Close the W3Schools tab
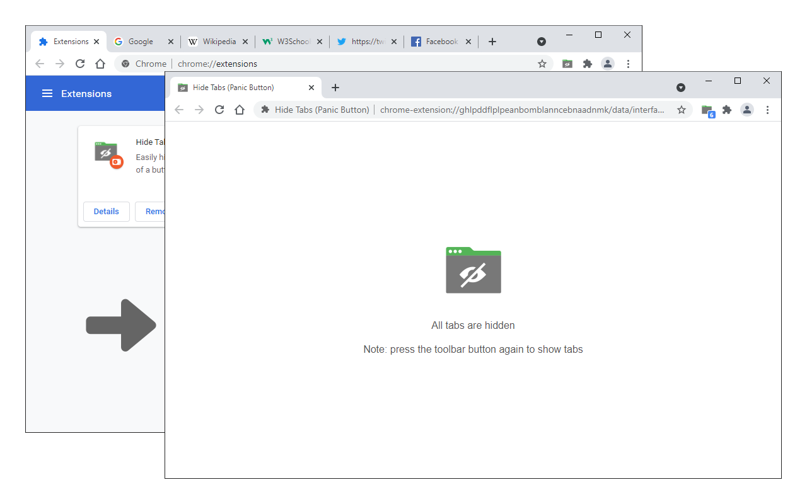 pos(319,42)
